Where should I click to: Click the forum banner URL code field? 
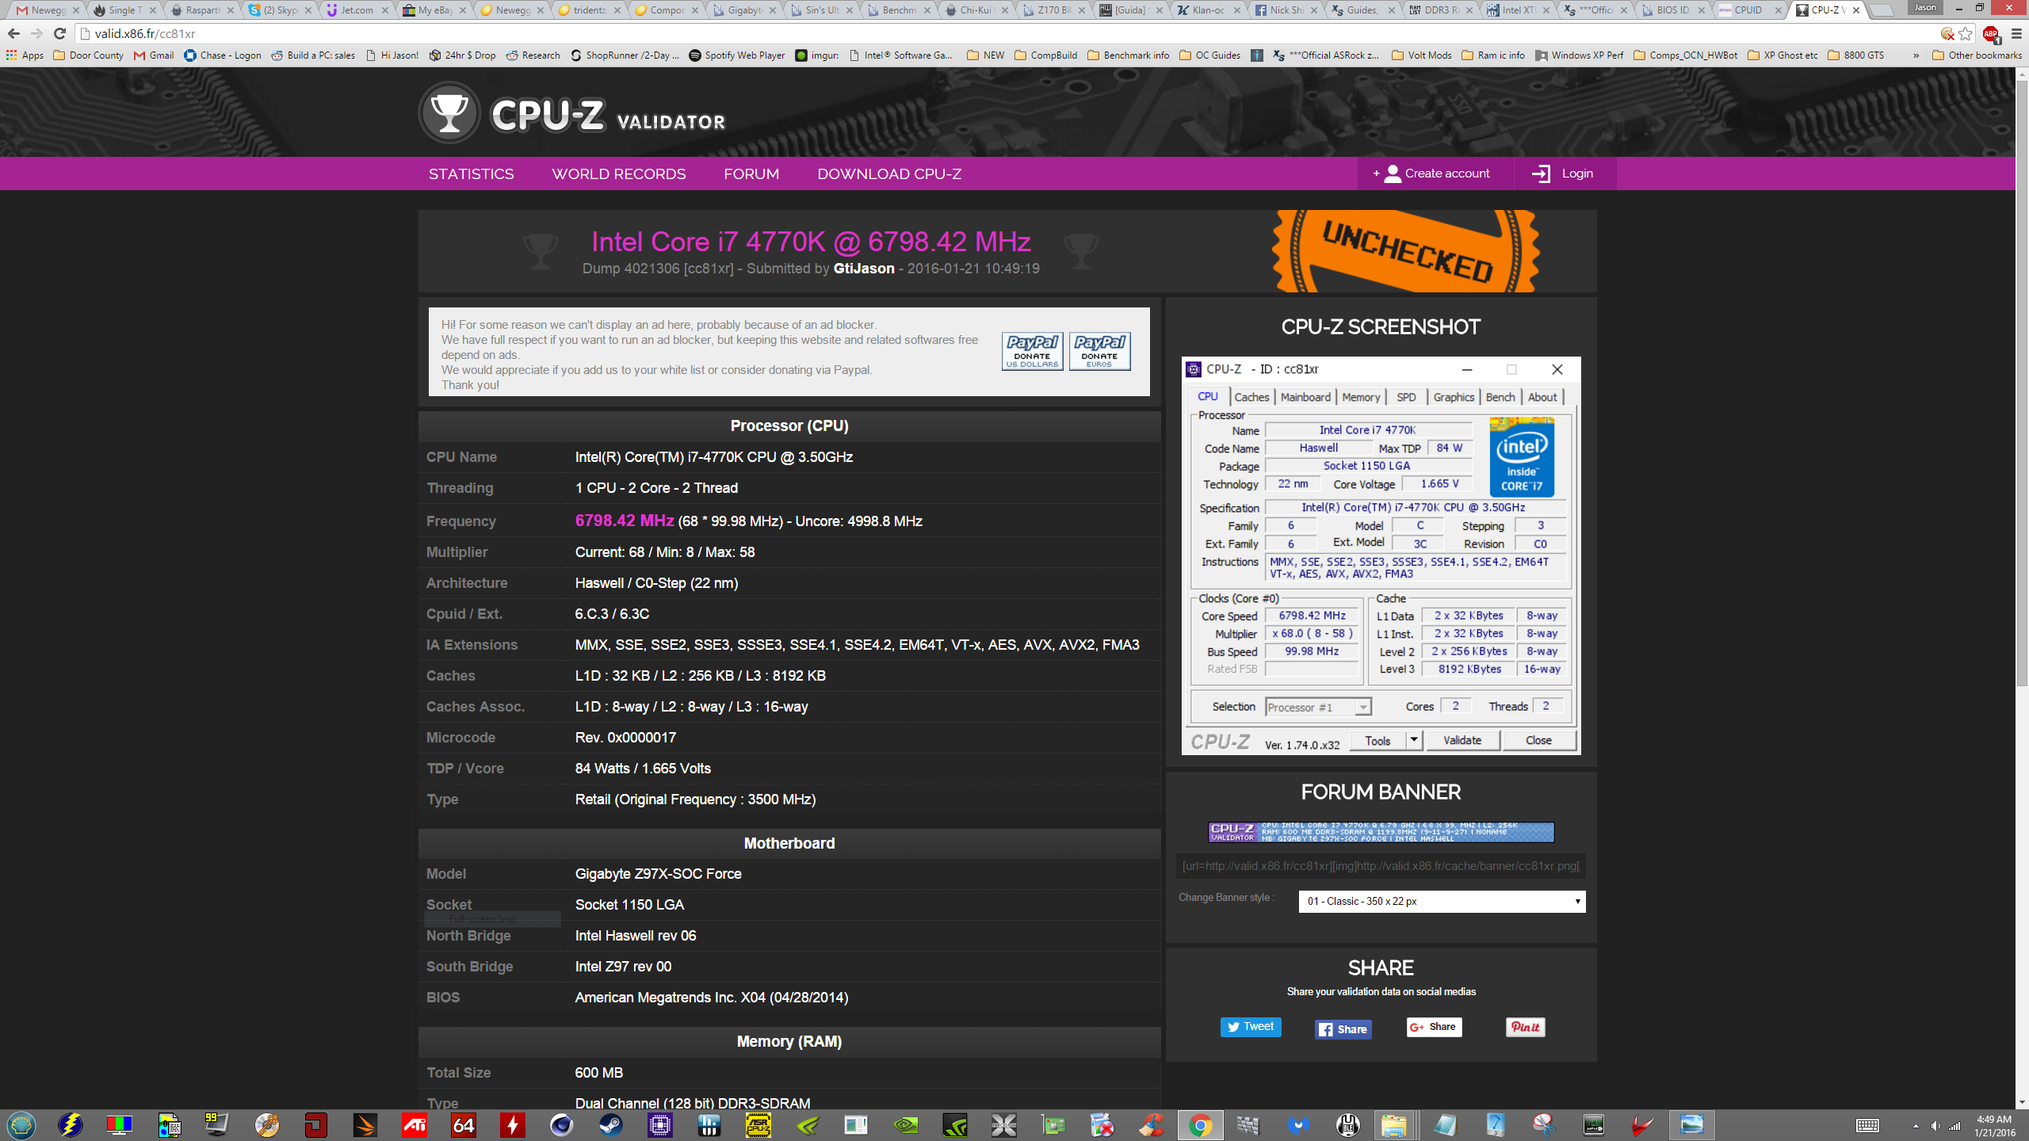[1381, 866]
